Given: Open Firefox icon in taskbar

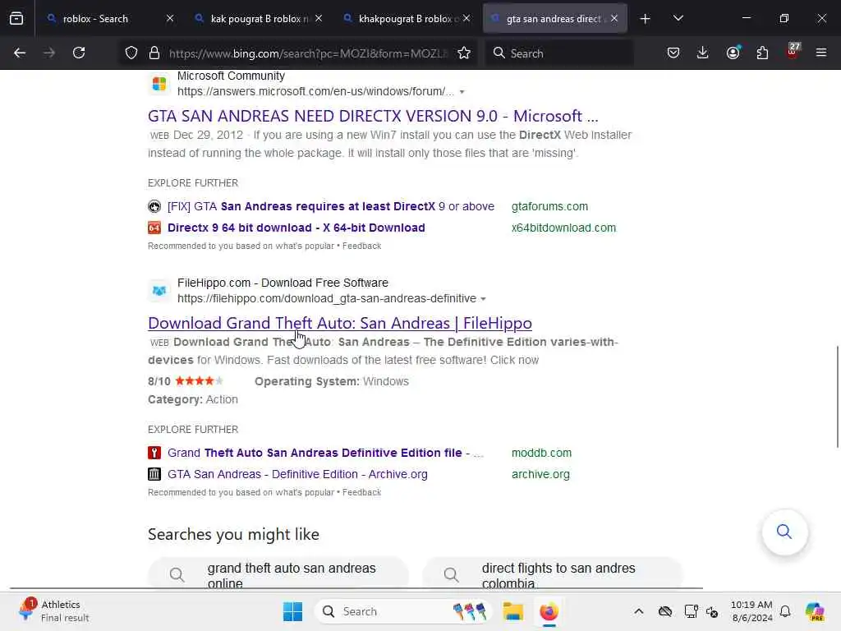Looking at the screenshot, I should coord(549,611).
